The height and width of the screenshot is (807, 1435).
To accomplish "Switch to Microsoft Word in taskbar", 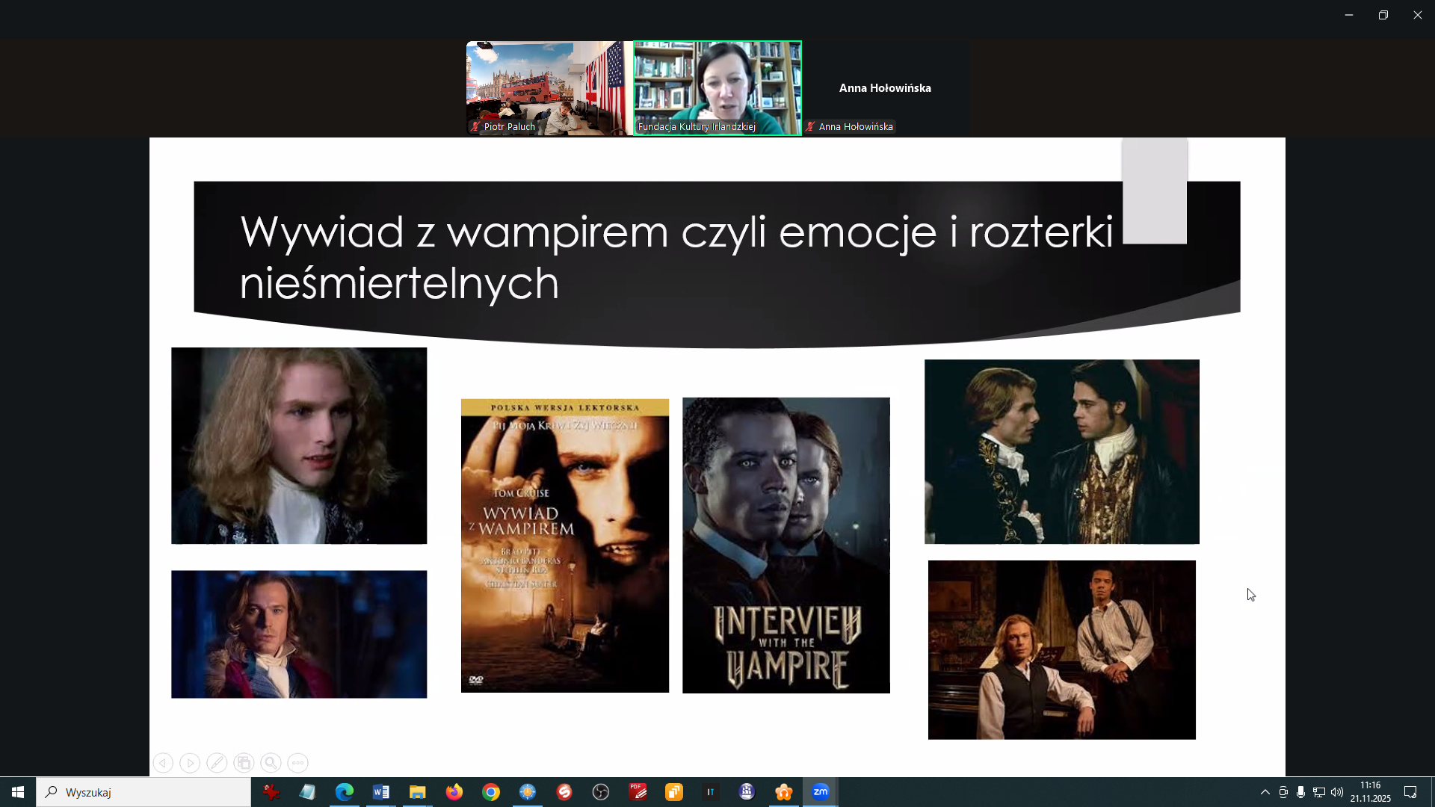I will click(381, 792).
